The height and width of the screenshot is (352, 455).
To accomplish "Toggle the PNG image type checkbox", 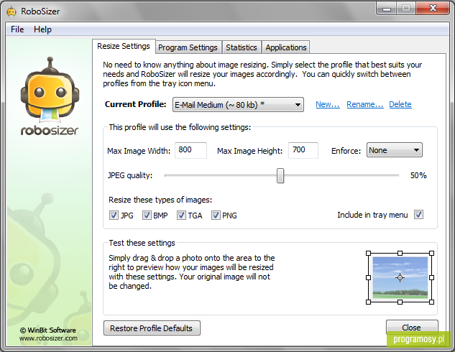I will (x=216, y=215).
